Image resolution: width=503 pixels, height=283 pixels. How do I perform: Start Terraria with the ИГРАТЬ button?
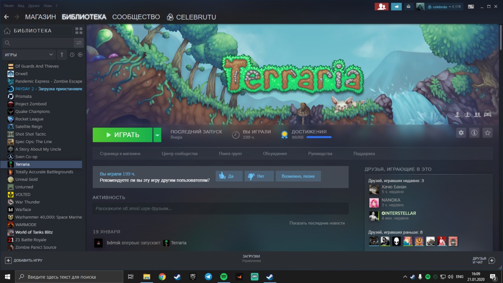123,135
